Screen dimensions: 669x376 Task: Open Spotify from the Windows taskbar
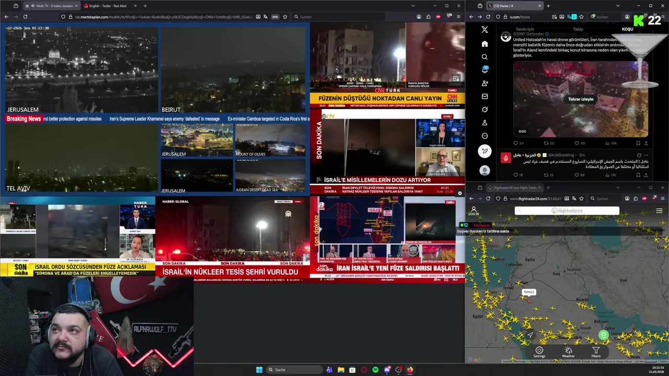375,370
